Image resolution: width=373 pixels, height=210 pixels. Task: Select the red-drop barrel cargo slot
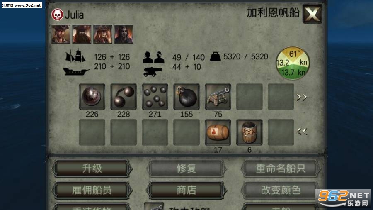pyautogui.click(x=218, y=132)
